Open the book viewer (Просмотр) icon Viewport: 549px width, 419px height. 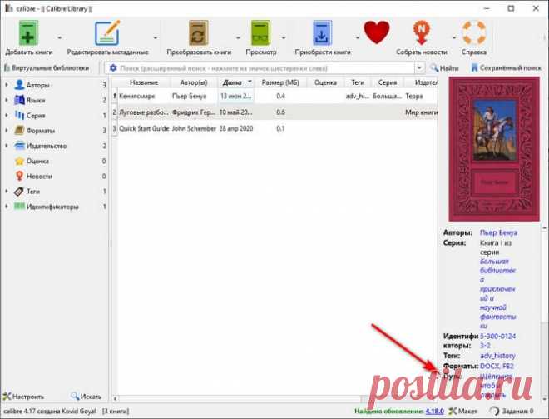260,33
